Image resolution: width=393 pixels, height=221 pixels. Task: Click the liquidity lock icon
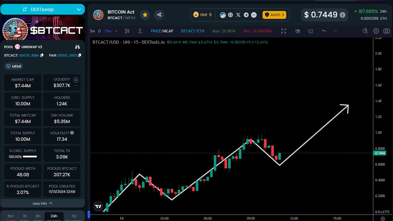pos(76,80)
